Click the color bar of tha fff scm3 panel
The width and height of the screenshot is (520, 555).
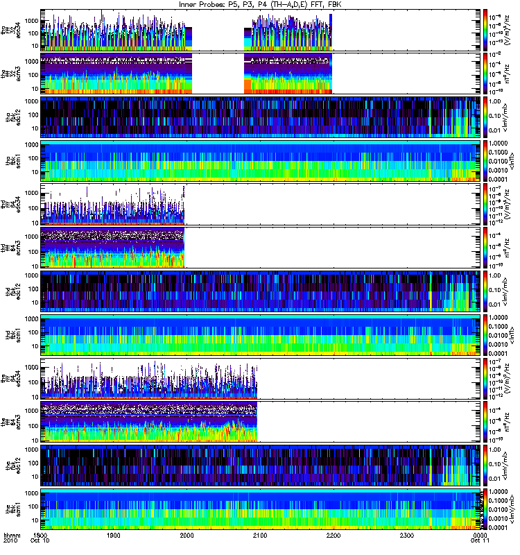click(x=485, y=74)
